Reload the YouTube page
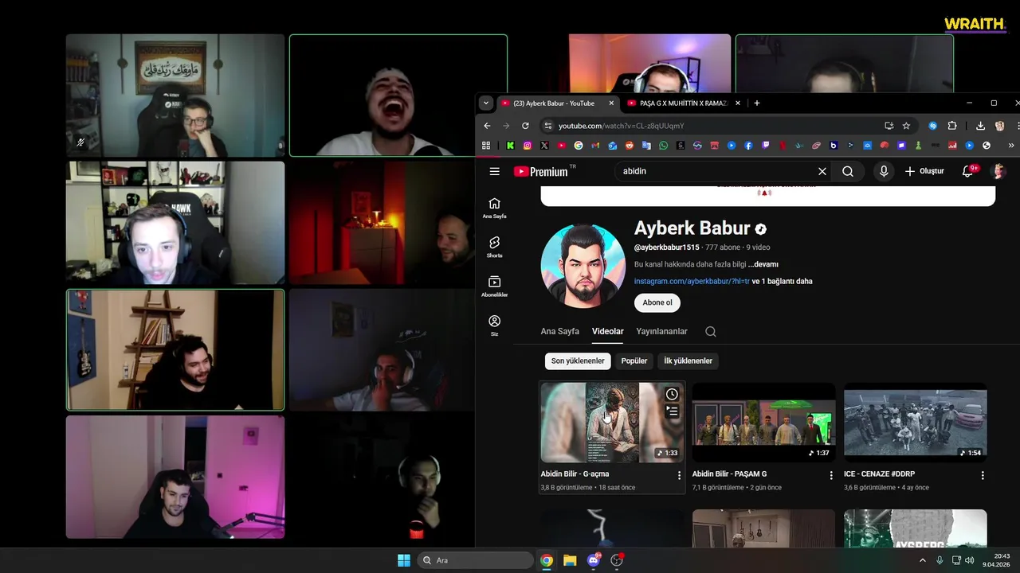 525,126
